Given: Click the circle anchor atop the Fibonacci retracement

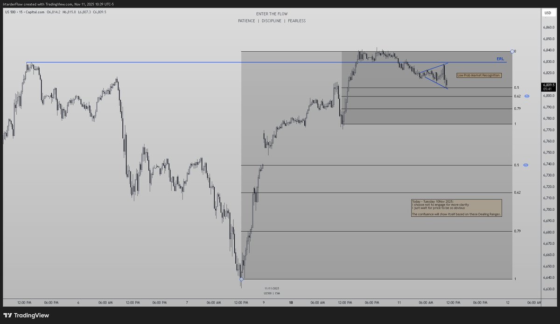Looking at the screenshot, I should pyautogui.click(x=512, y=51).
